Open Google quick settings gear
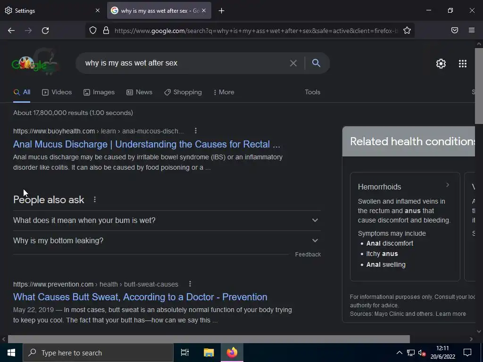The height and width of the screenshot is (362, 483). pyautogui.click(x=441, y=64)
